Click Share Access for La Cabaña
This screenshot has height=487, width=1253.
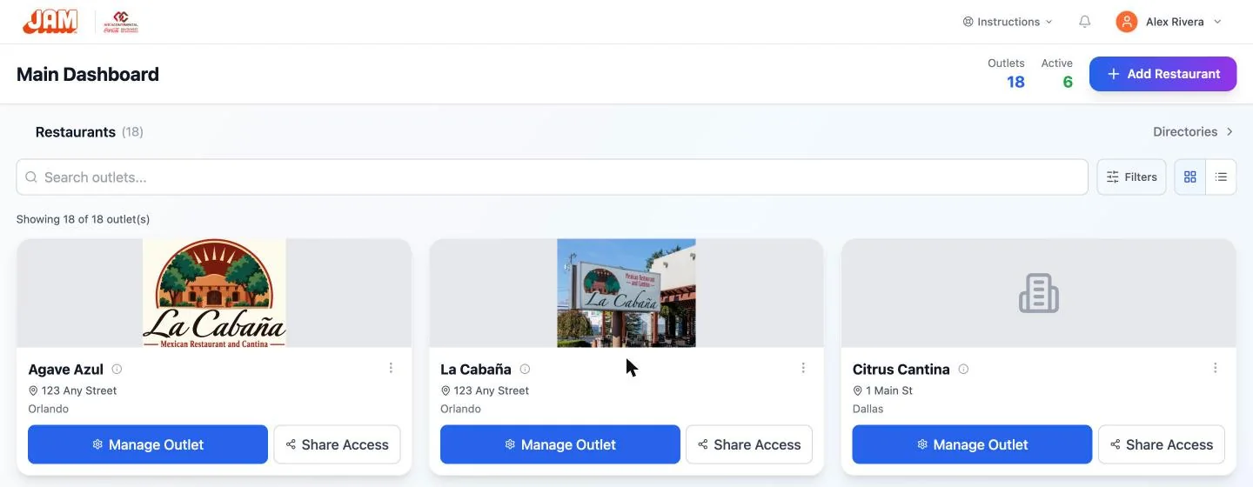point(749,444)
